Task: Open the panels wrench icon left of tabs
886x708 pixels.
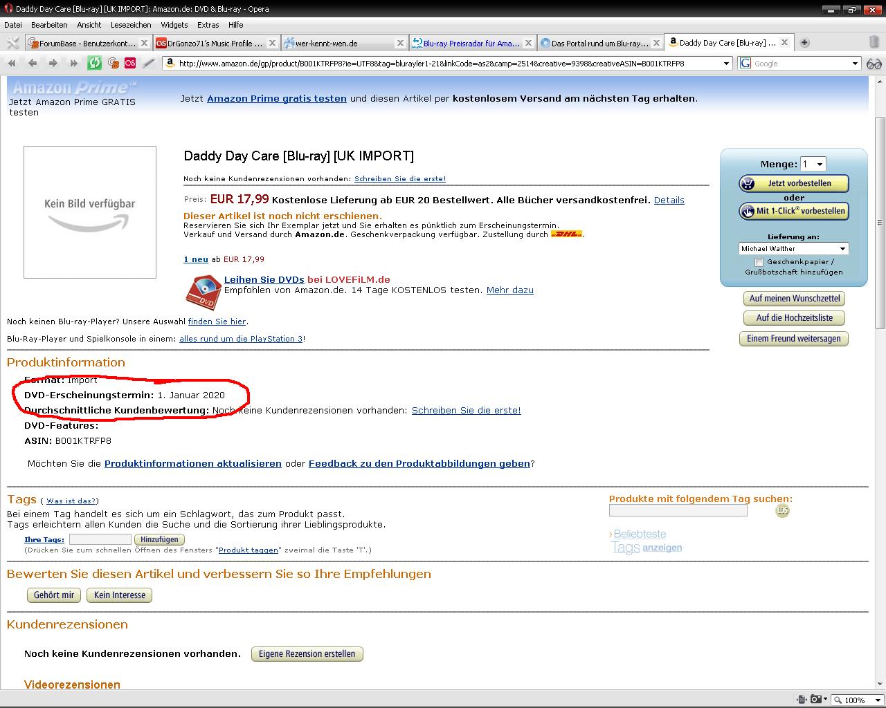Action: coord(12,43)
